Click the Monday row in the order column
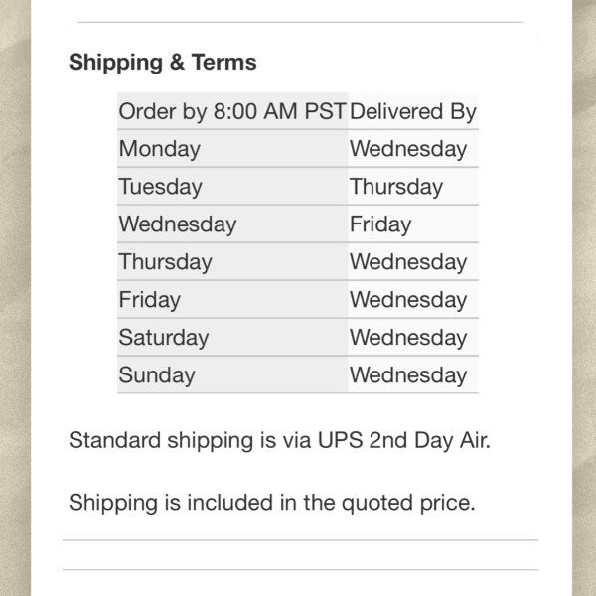Screen dimensions: 596x596 (x=232, y=149)
